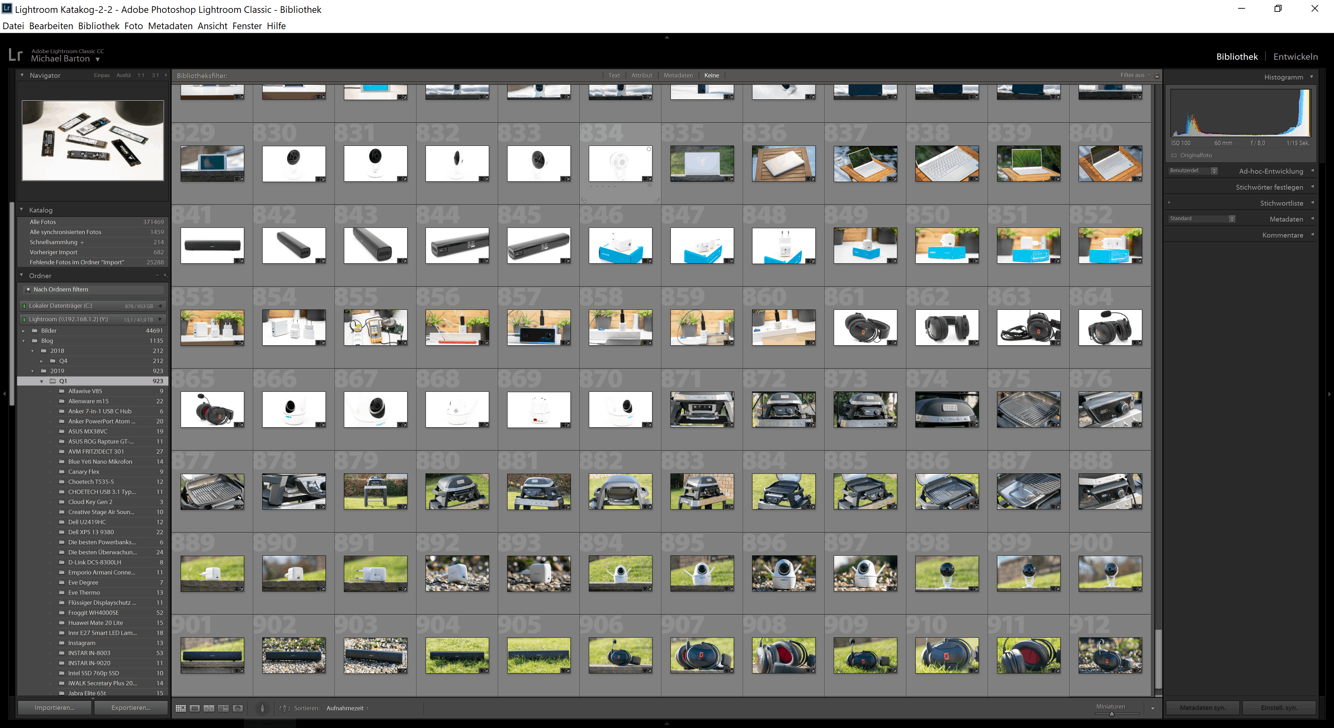
Task: Click grid vertical scrollbar thumb
Action: click(1159, 659)
